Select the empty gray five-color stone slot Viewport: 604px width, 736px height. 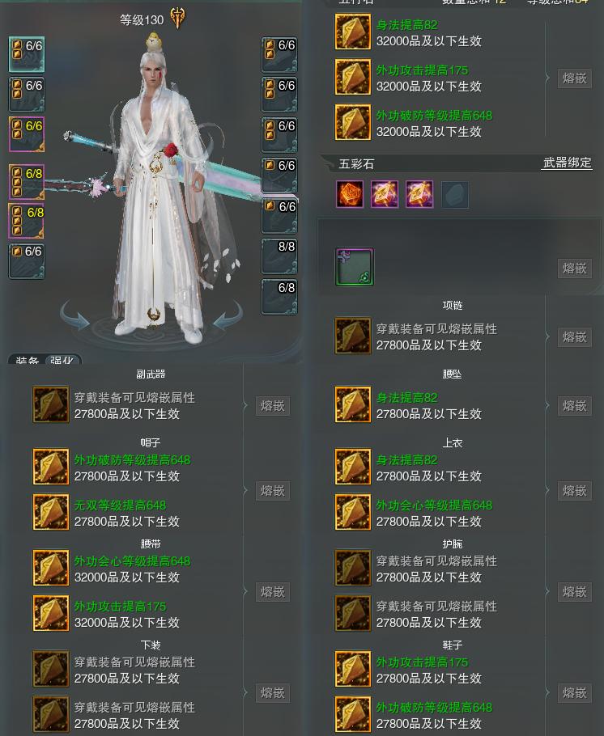click(x=454, y=194)
